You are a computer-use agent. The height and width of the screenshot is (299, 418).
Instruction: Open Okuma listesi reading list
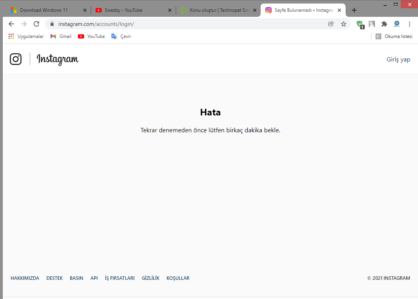(394, 36)
